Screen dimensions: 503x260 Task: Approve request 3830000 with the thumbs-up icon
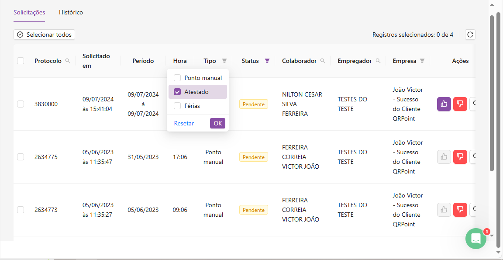(x=444, y=104)
